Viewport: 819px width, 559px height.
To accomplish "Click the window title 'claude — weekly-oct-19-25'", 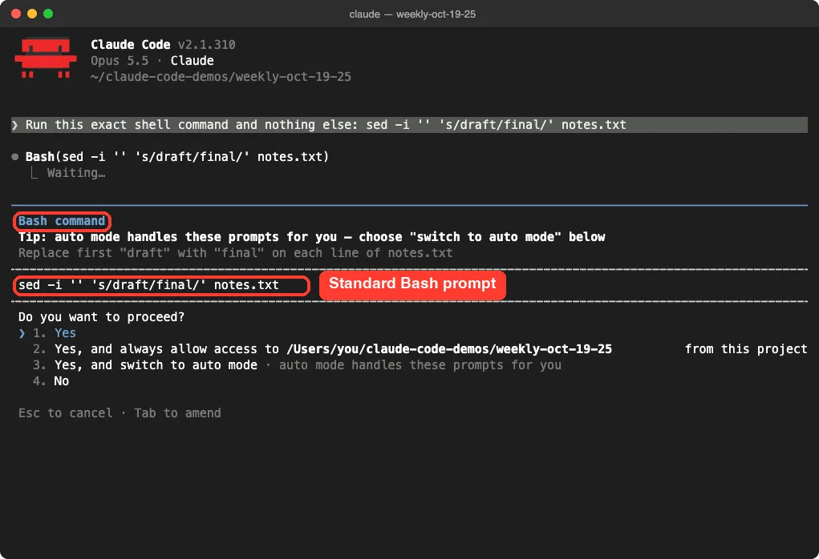I will click(x=412, y=14).
